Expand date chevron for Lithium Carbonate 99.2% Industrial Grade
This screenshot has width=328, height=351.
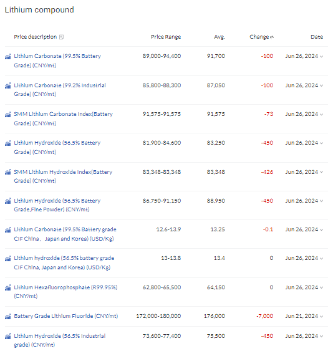[322, 85]
